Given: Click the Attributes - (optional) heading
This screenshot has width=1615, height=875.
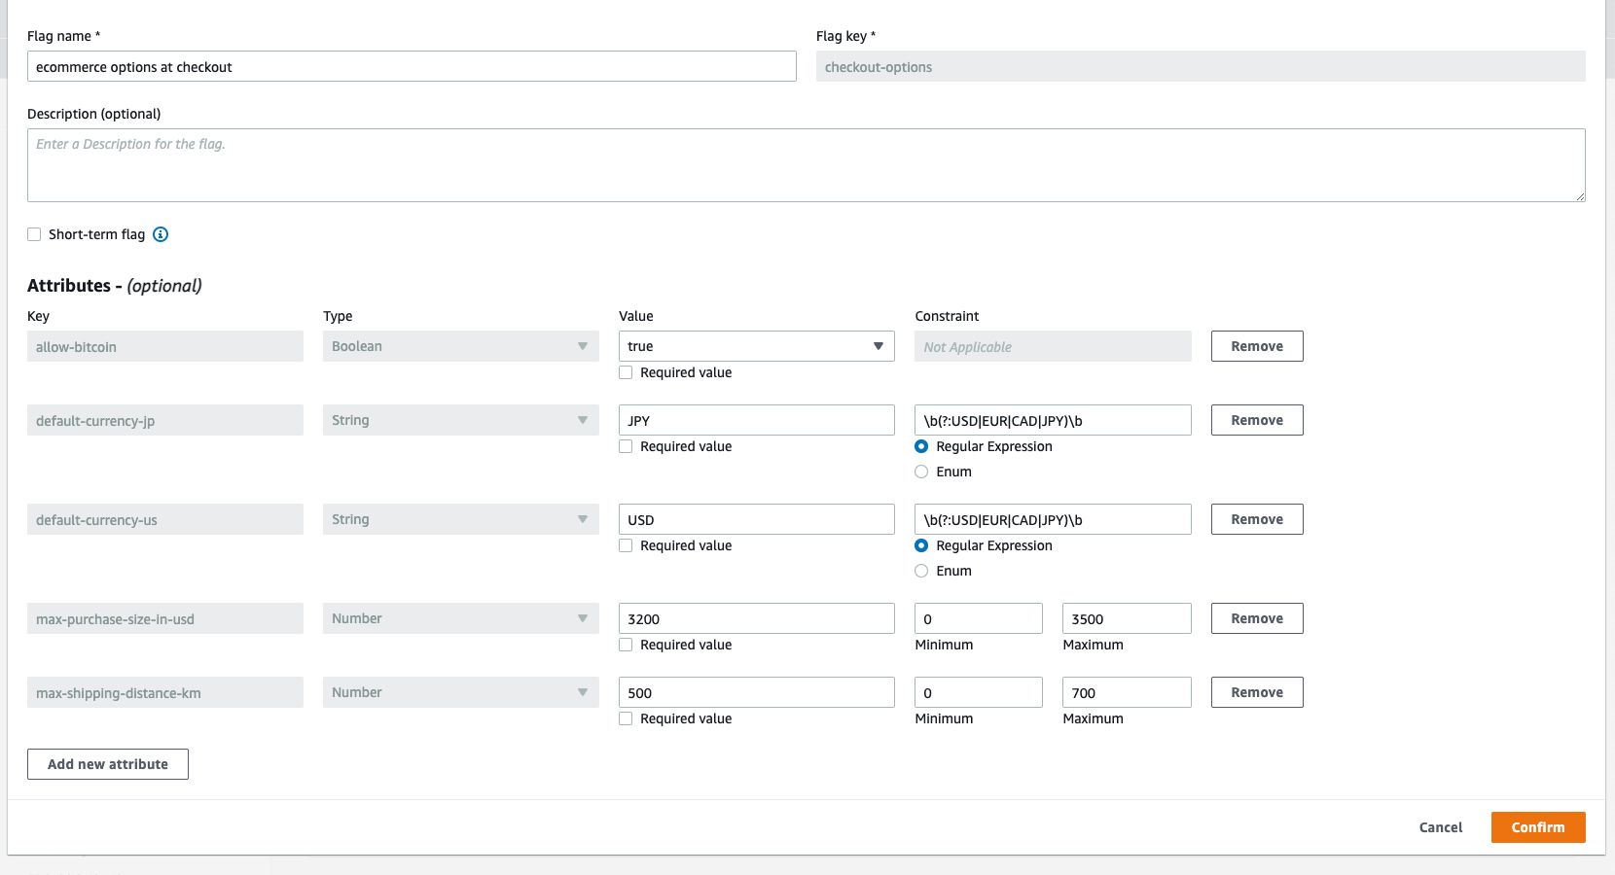Looking at the screenshot, I should [115, 285].
